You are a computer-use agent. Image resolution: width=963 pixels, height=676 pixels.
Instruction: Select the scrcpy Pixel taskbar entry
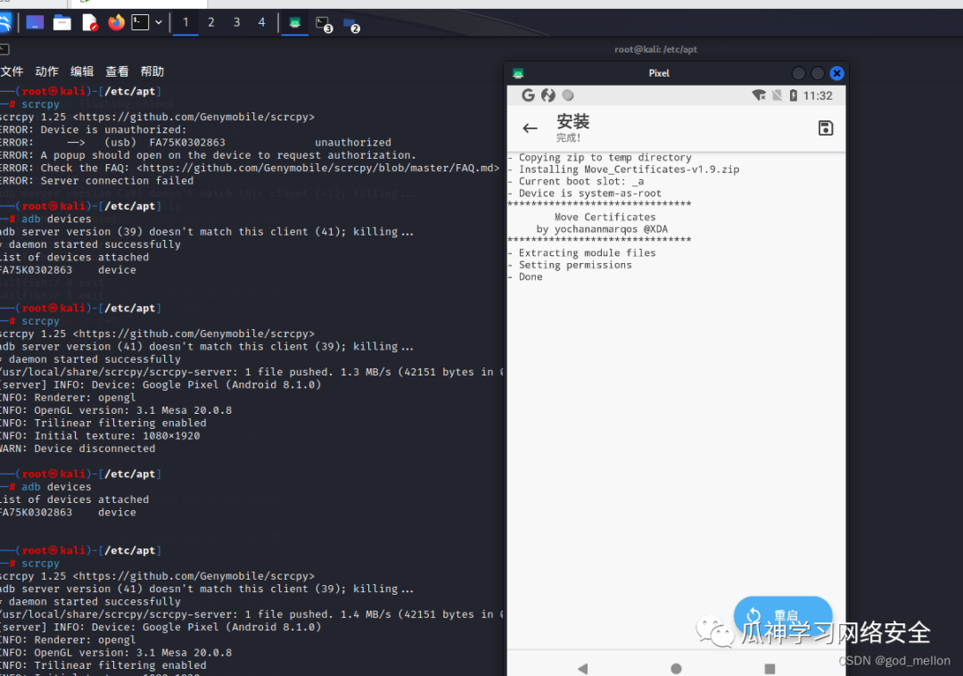(294, 23)
